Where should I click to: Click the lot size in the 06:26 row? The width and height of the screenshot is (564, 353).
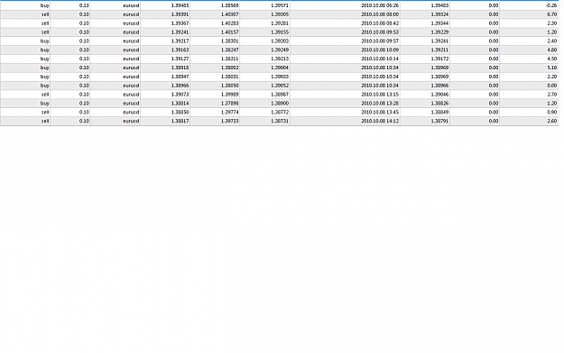(84, 5)
